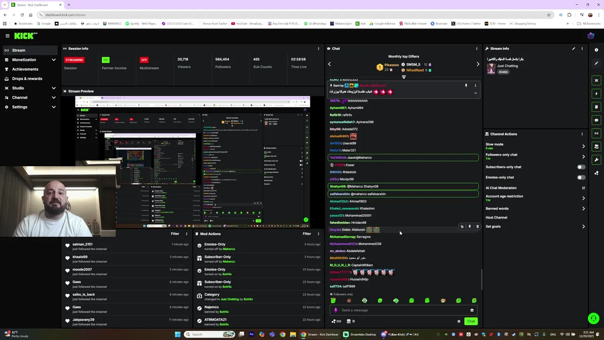Open followers feed three-dot menu
Screen dimensions: 604x340
186,234
